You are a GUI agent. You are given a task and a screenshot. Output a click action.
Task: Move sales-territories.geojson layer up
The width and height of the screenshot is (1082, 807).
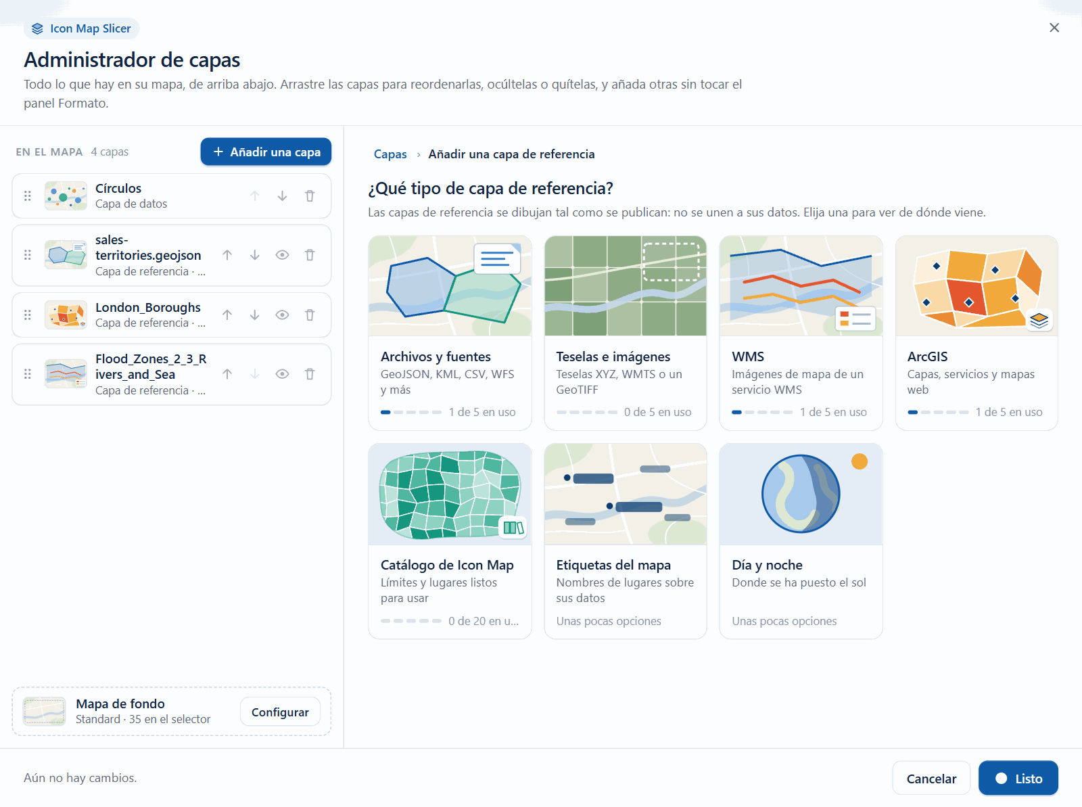[227, 255]
